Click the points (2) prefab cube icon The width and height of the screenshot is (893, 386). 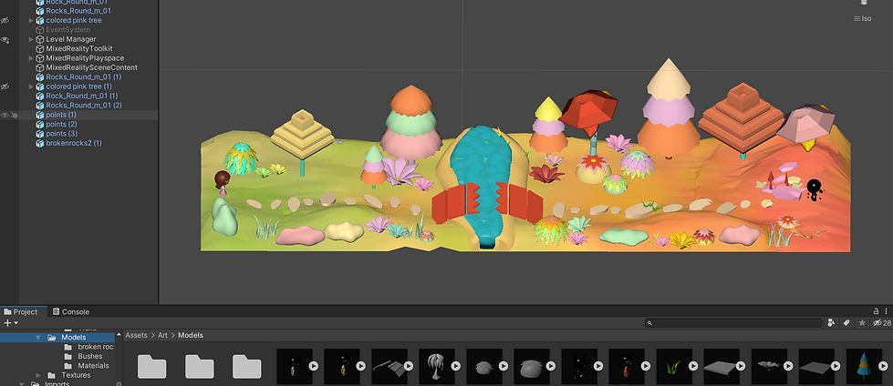[40, 125]
